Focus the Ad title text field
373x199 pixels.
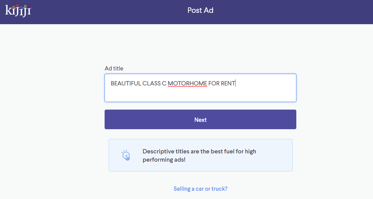[x=200, y=88]
